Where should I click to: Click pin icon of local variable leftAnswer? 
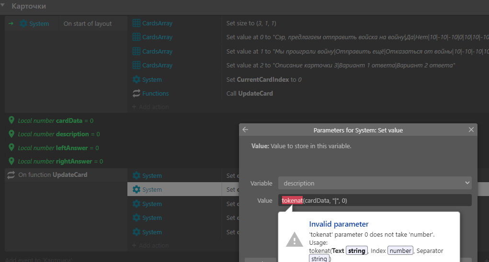(x=11, y=147)
